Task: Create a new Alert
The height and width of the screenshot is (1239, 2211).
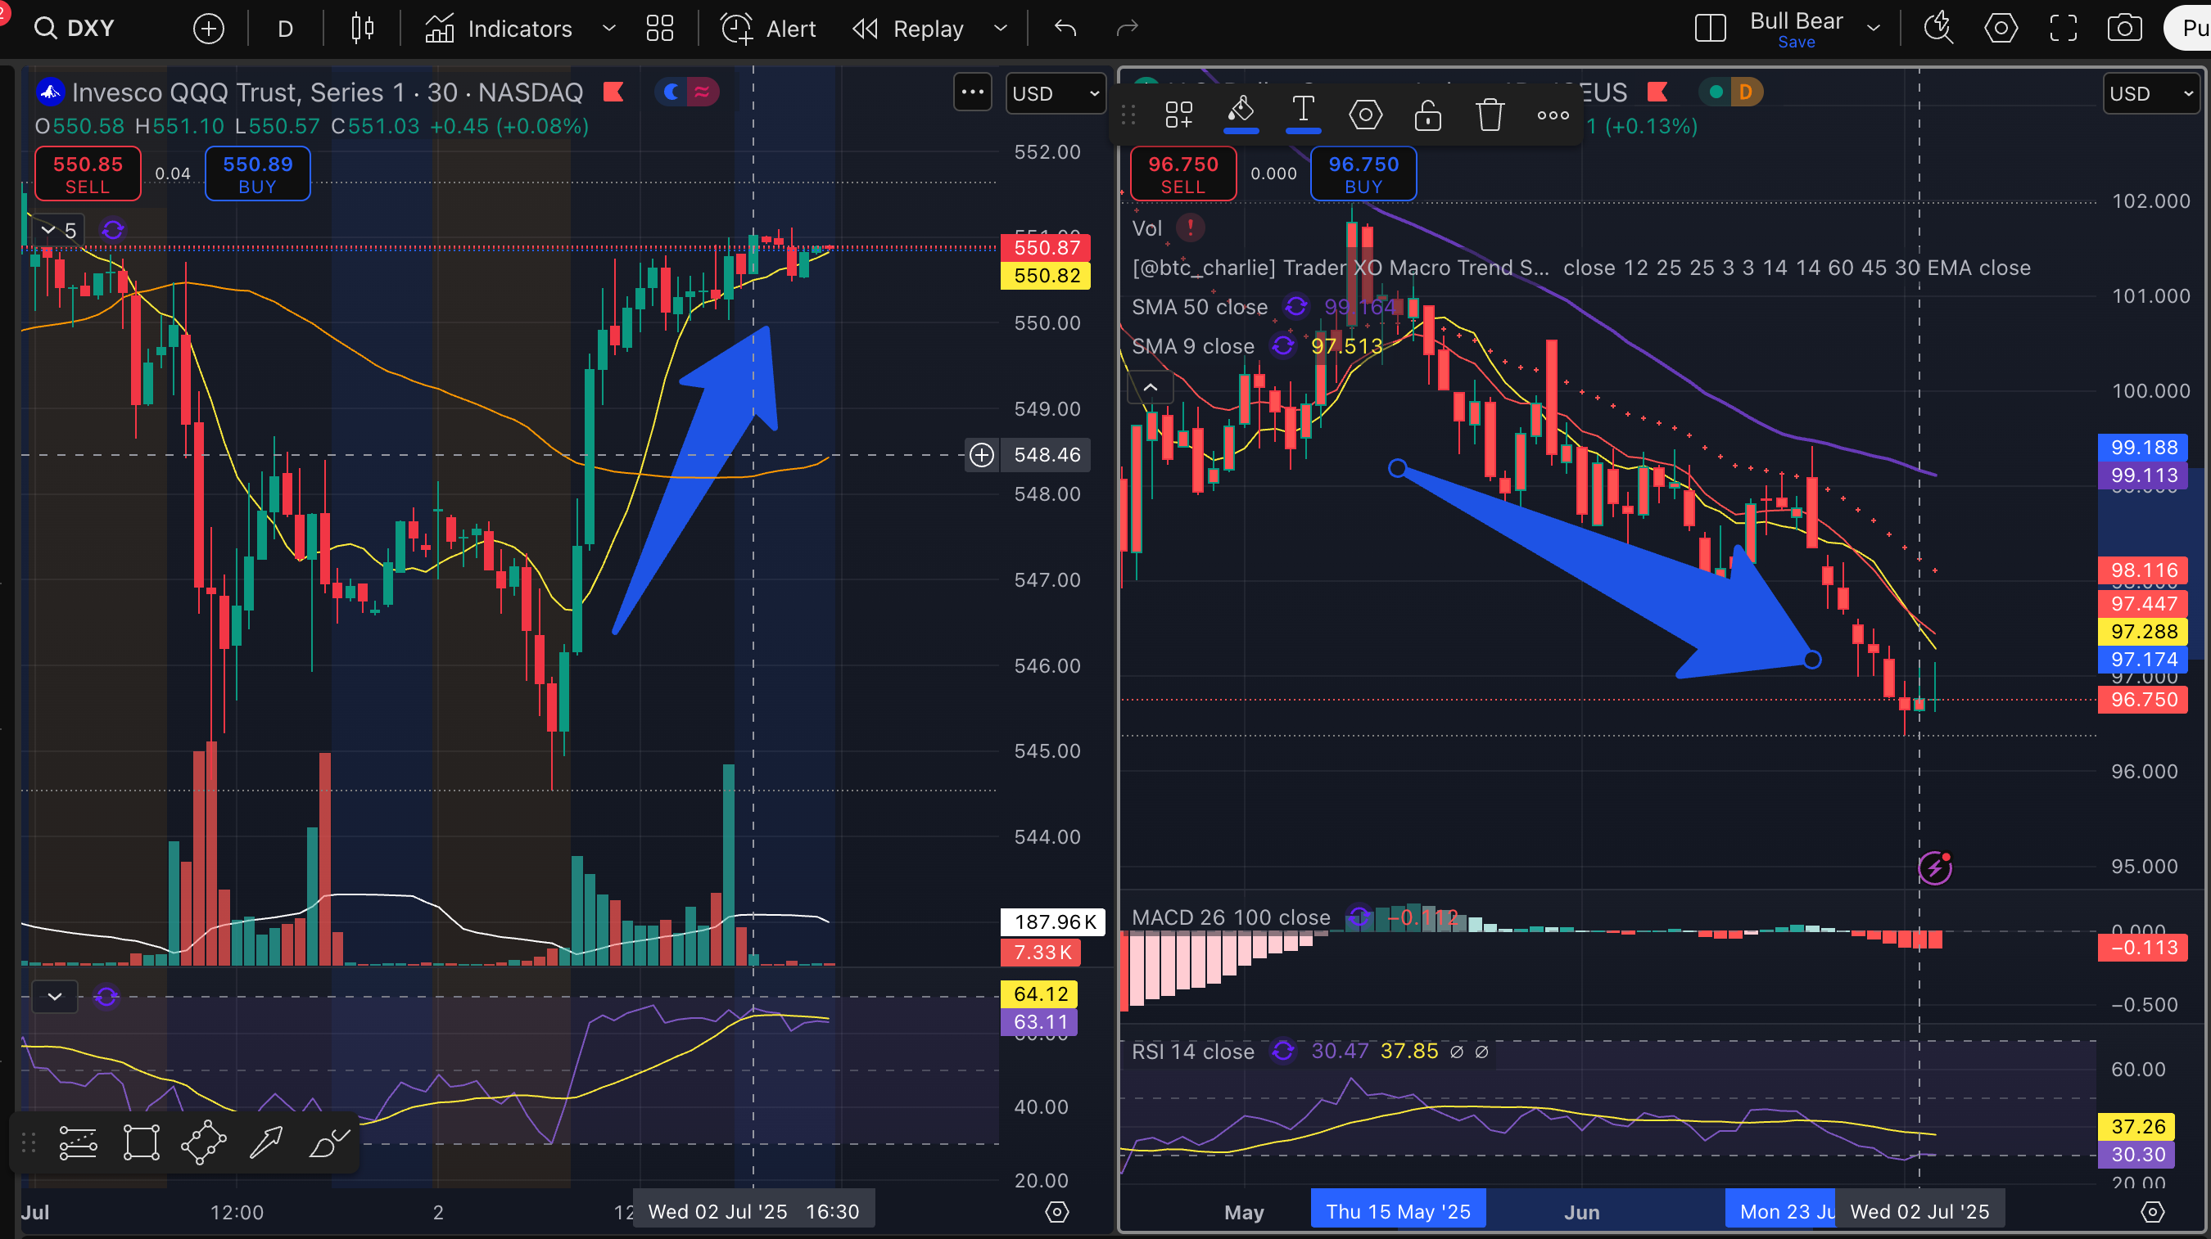Action: click(767, 29)
